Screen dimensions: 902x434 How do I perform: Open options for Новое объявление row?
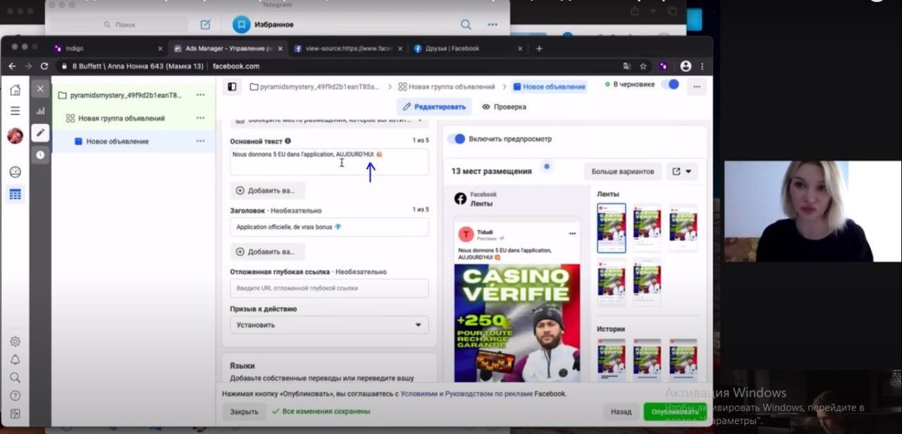tap(200, 142)
